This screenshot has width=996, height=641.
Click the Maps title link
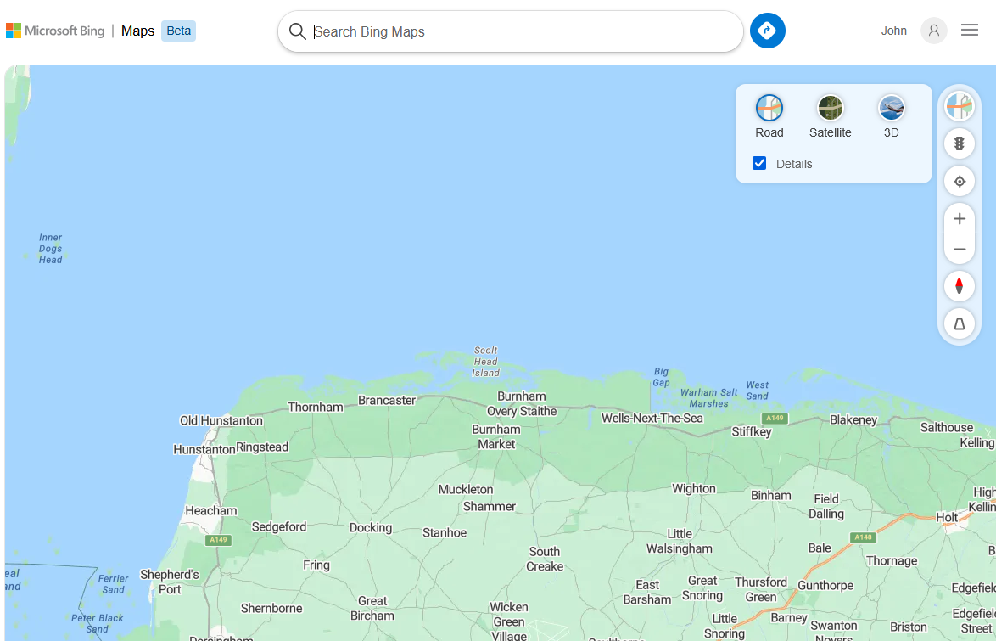pos(137,31)
